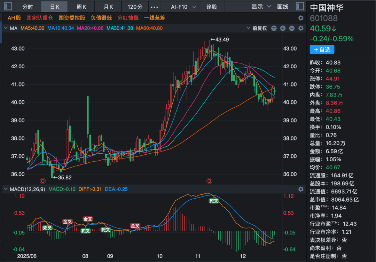Expand the AI-F10 dropdown
The image size is (376, 262).
tap(183, 7)
